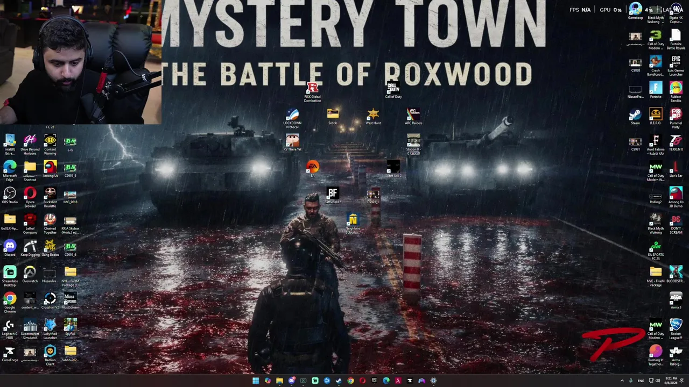Launch ARC Raiders from the desktop
Screen dimensions: 689x387
click(413, 116)
